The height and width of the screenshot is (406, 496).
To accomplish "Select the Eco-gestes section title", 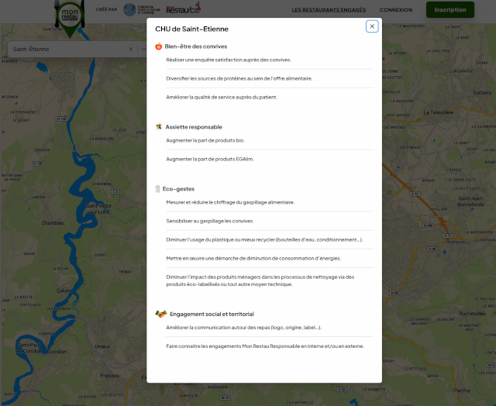I will pos(179,188).
